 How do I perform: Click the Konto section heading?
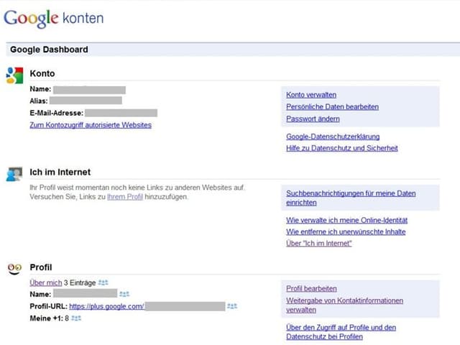[42, 73]
